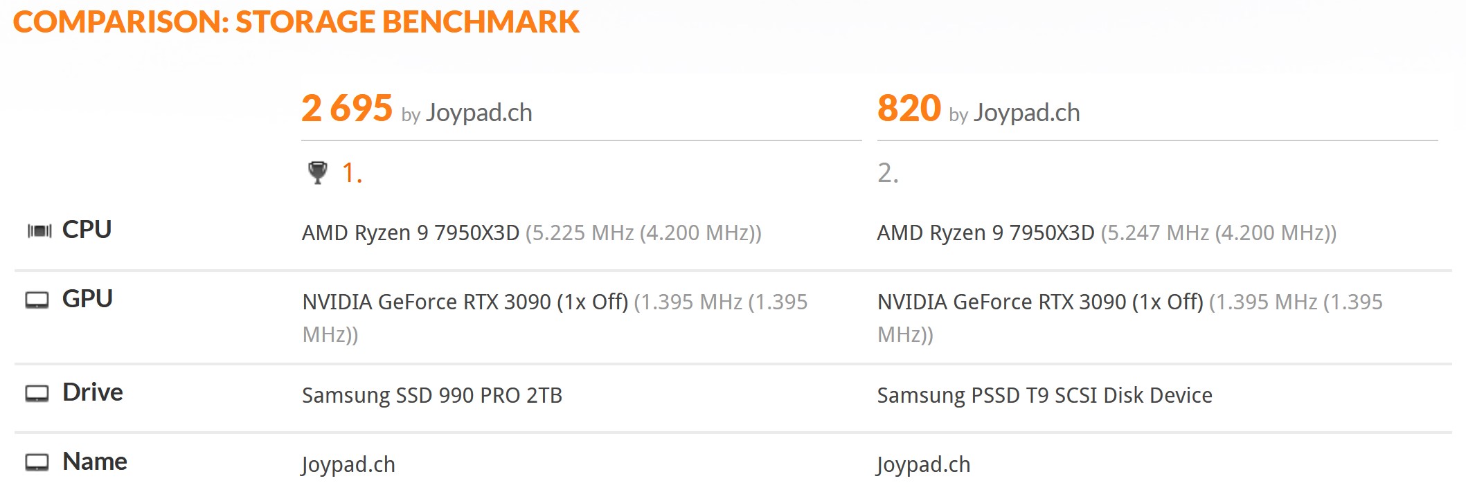The image size is (1466, 501).
Task: Click the CPU chip icon
Action: click(x=39, y=230)
